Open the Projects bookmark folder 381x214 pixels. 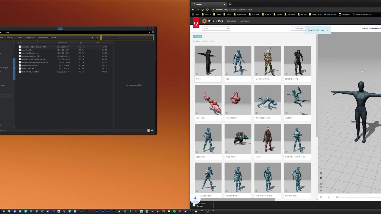(266, 14)
